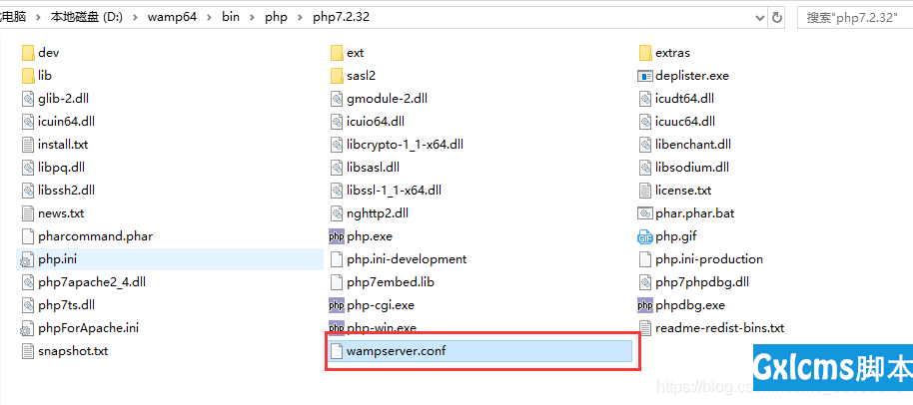Click the refresh button in address bar
This screenshot has height=405, width=913.
pos(777,17)
